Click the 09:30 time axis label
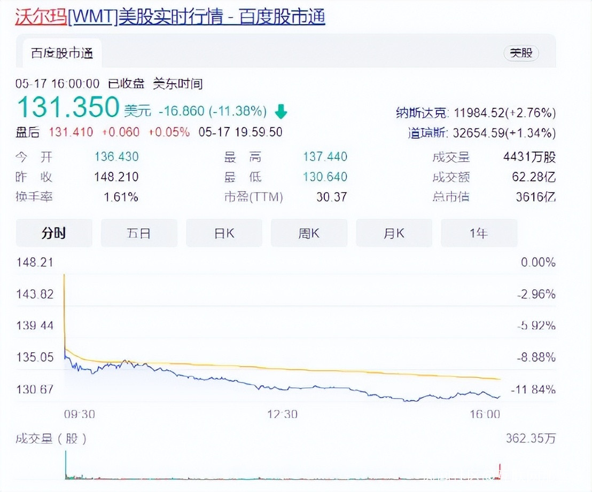This screenshot has height=492, width=592. click(80, 414)
